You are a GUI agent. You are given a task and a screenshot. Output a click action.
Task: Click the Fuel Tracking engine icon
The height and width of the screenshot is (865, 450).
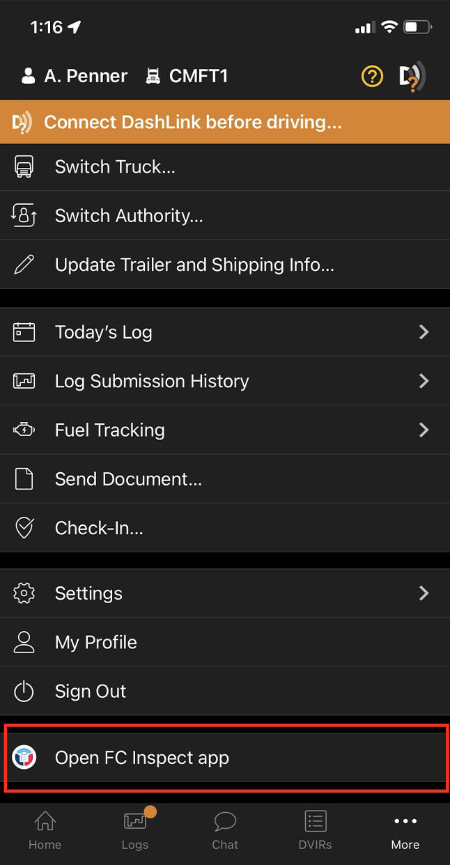(x=24, y=430)
